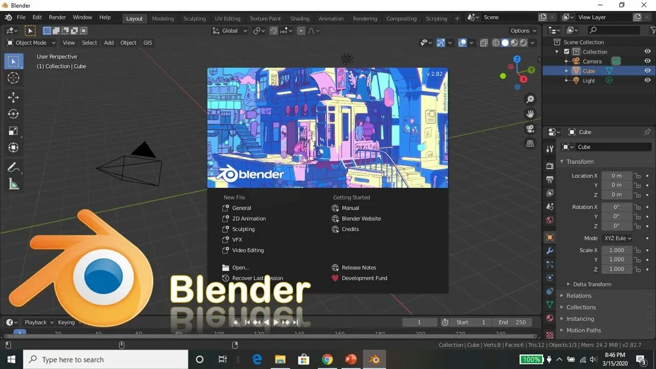Click the outliner search field
The image size is (656, 369).
613,30
